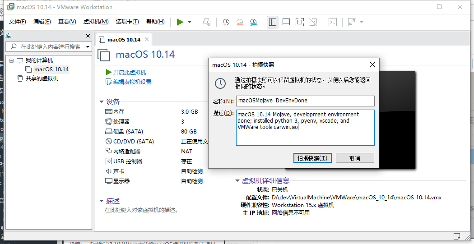Collapse the 描述 section

pos(102,201)
